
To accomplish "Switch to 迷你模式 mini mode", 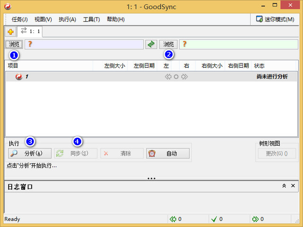I will coord(275,19).
